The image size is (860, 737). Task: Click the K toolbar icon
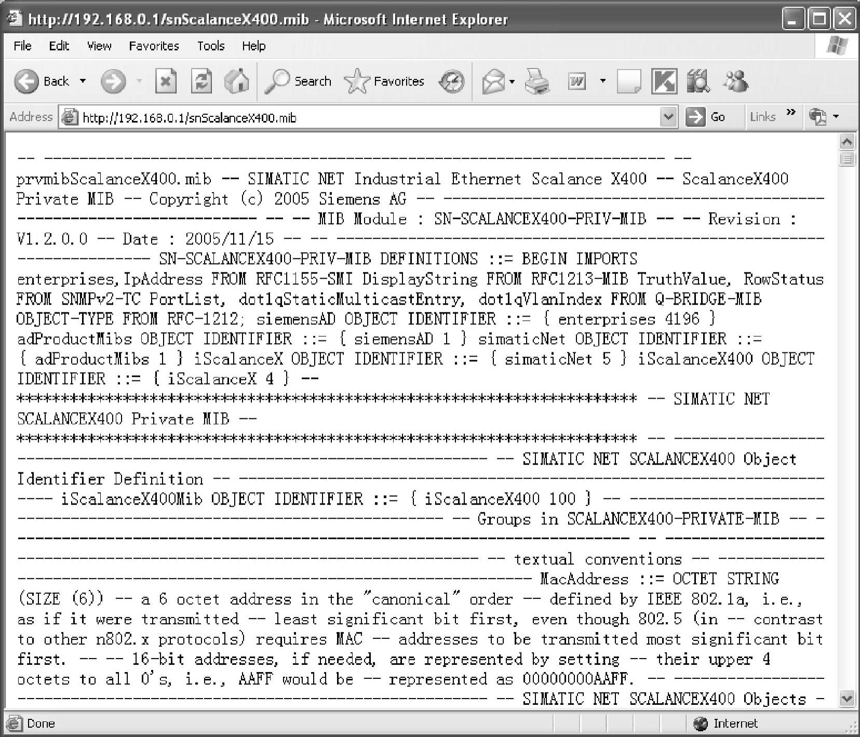(664, 81)
